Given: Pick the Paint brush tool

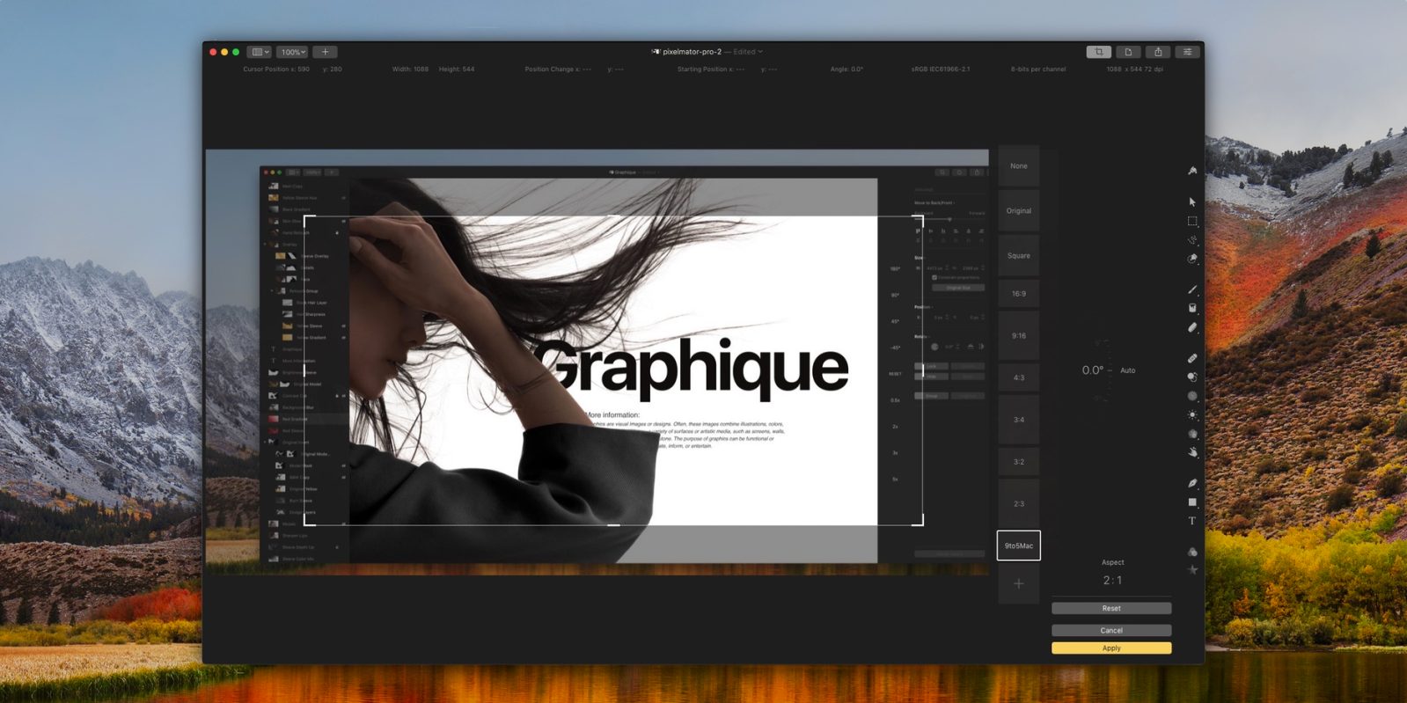Looking at the screenshot, I should pyautogui.click(x=1192, y=289).
